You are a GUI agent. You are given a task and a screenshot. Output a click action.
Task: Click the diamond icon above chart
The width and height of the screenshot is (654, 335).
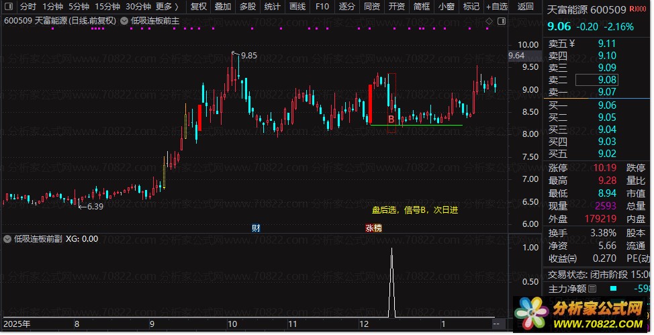point(489,20)
